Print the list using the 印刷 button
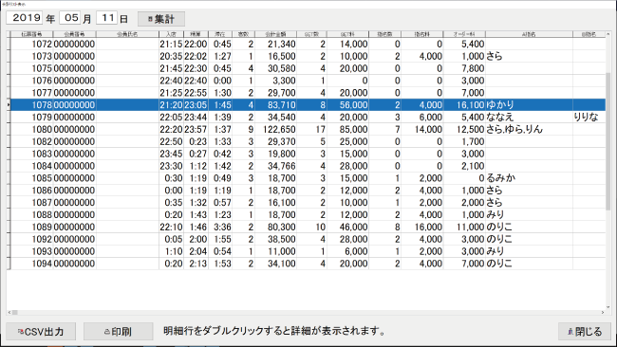Viewport: 617px width, 347px height. click(x=118, y=332)
